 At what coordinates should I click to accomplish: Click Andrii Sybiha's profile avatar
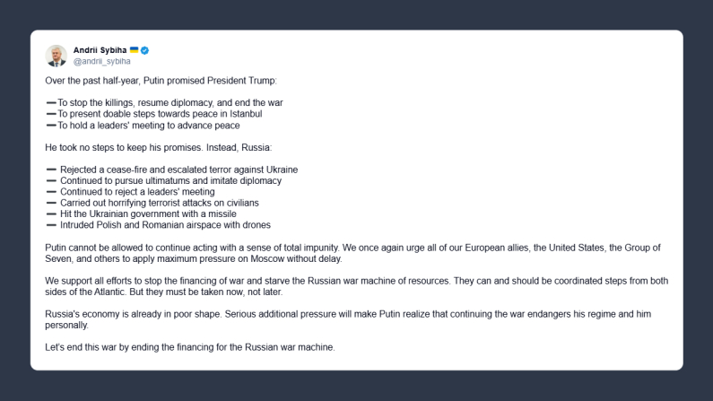56,56
